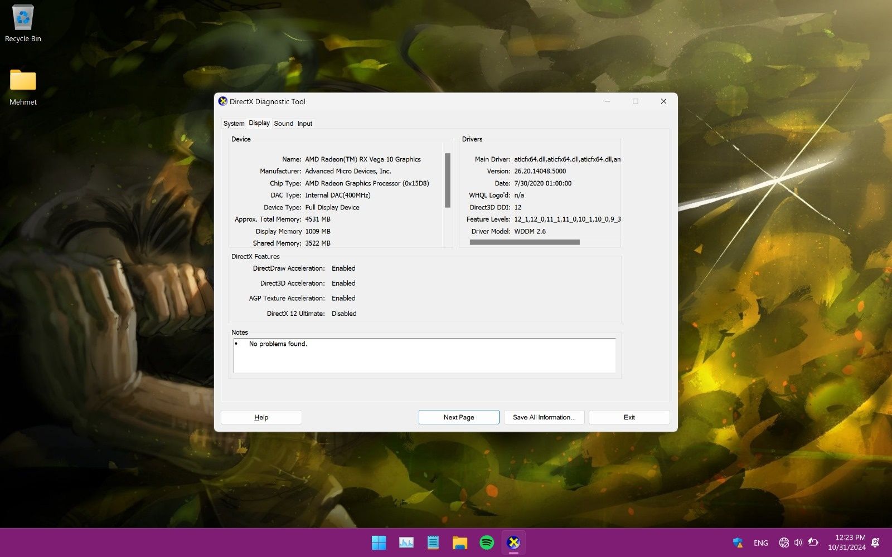The image size is (892, 557).
Task: Open the clock showing 12:23 PM
Action: 846,543
